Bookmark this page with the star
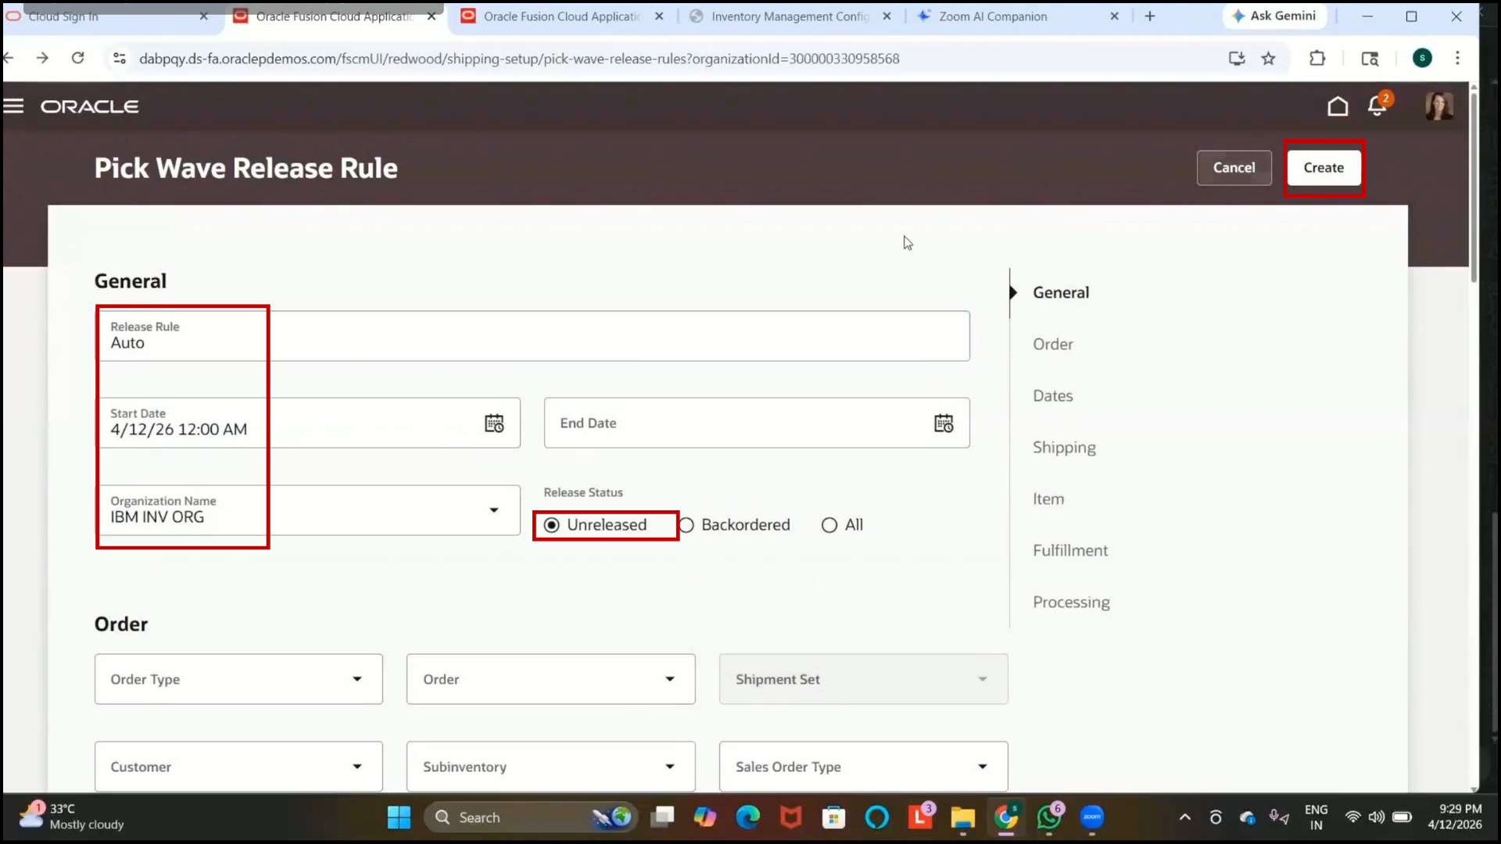The image size is (1501, 844). tap(1268, 59)
